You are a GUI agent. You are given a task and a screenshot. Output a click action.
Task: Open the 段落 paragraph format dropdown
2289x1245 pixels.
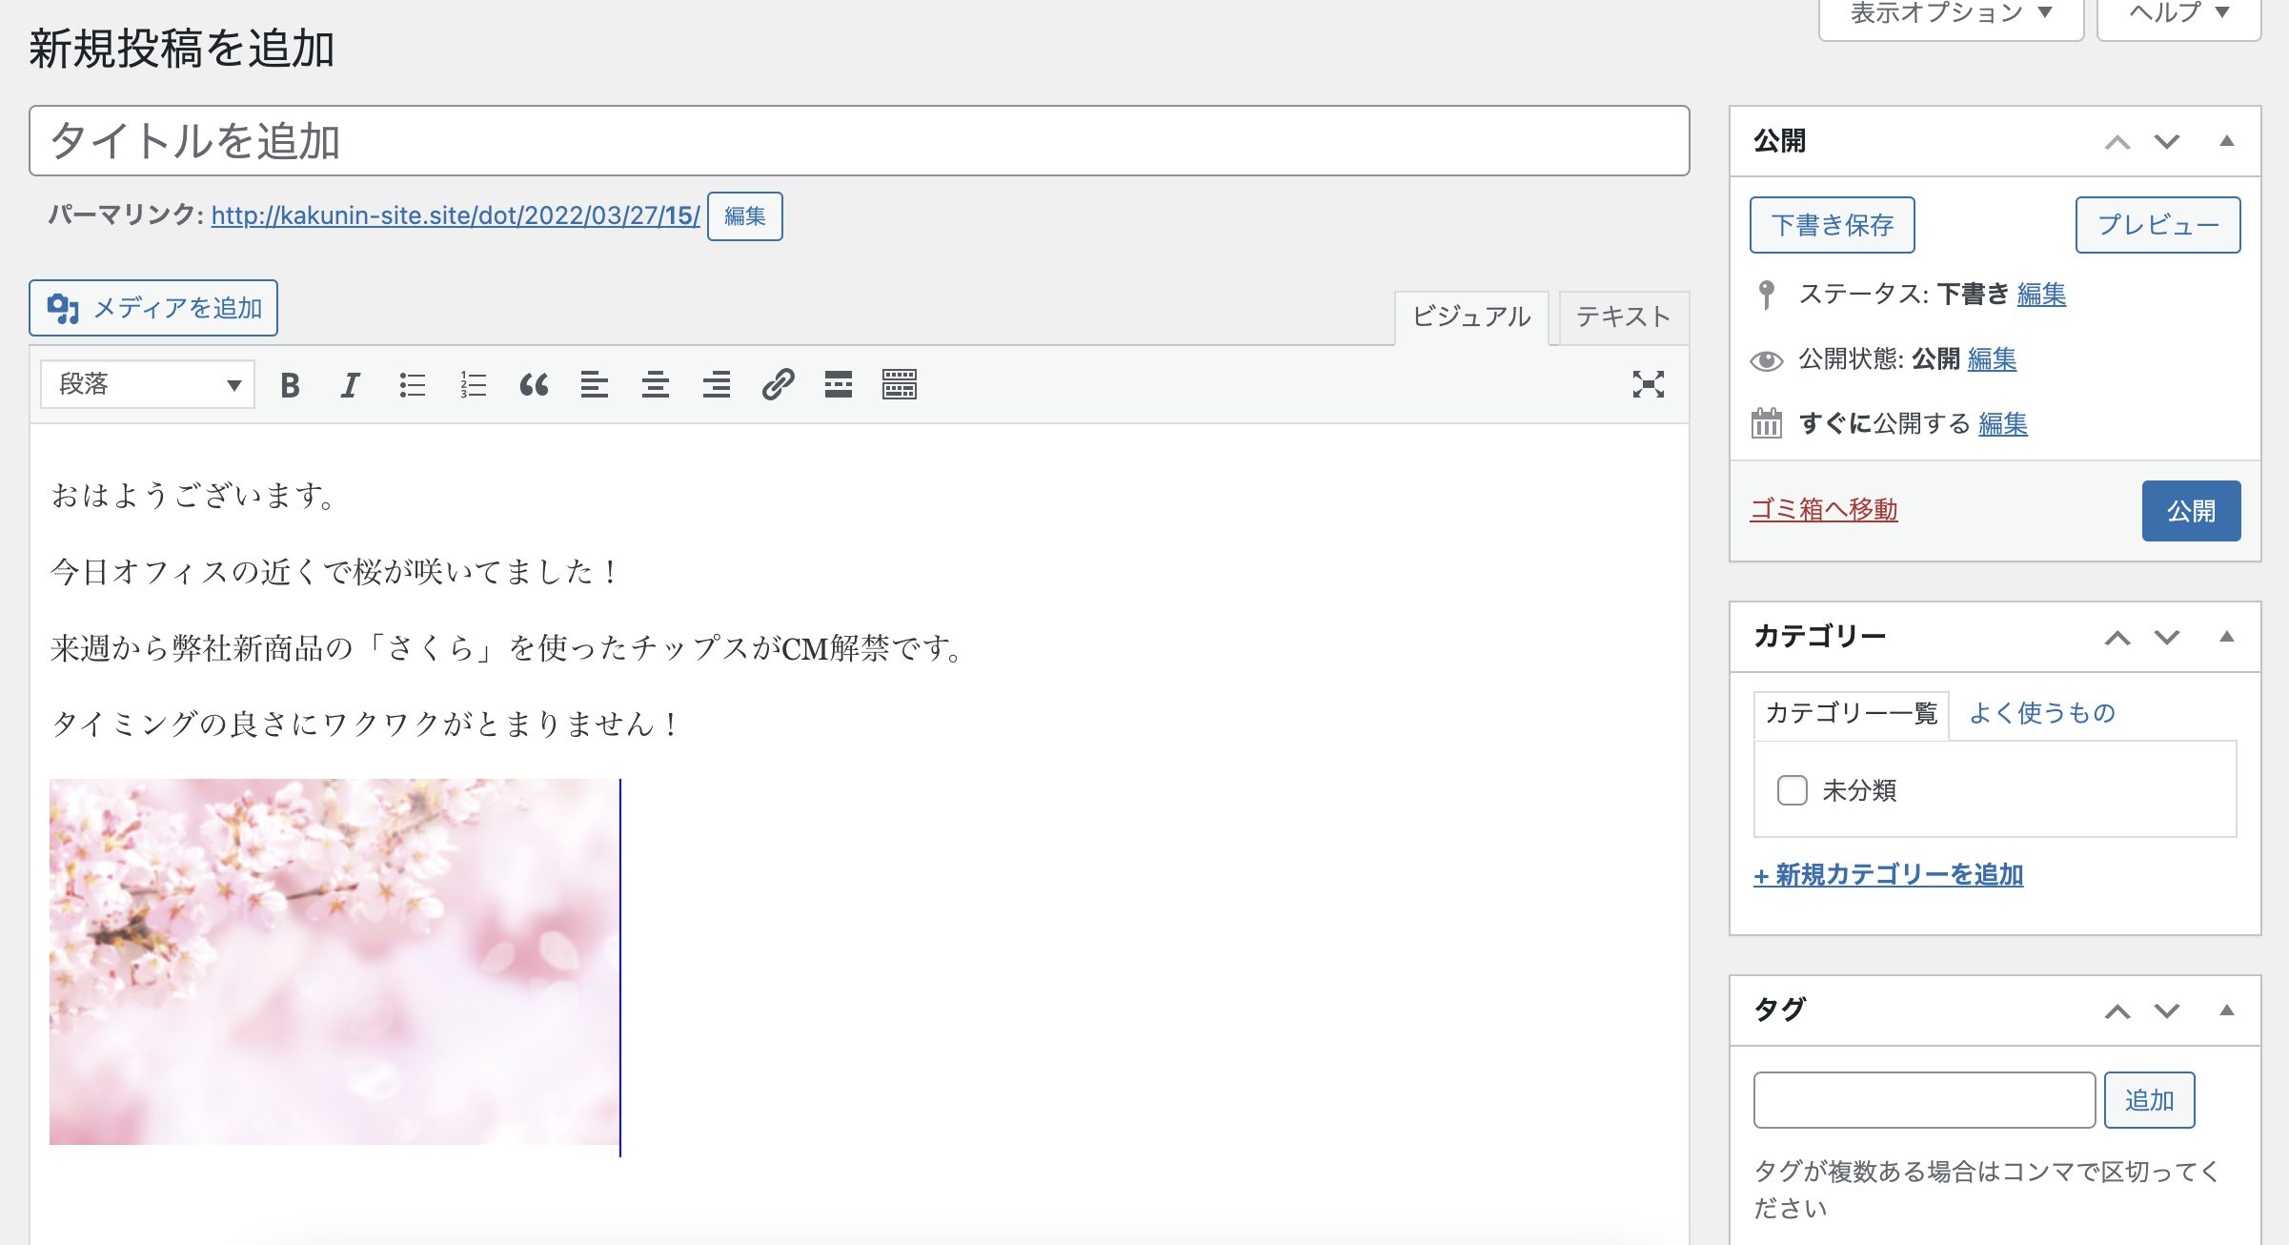coord(148,385)
